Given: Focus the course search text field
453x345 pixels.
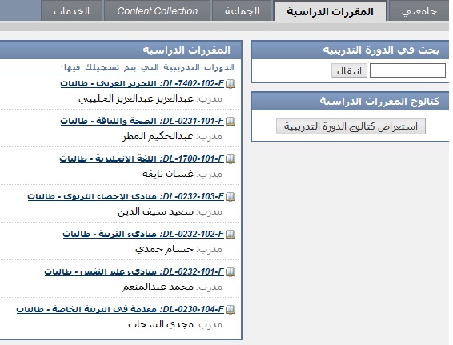Looking at the screenshot, I should click(x=407, y=70).
